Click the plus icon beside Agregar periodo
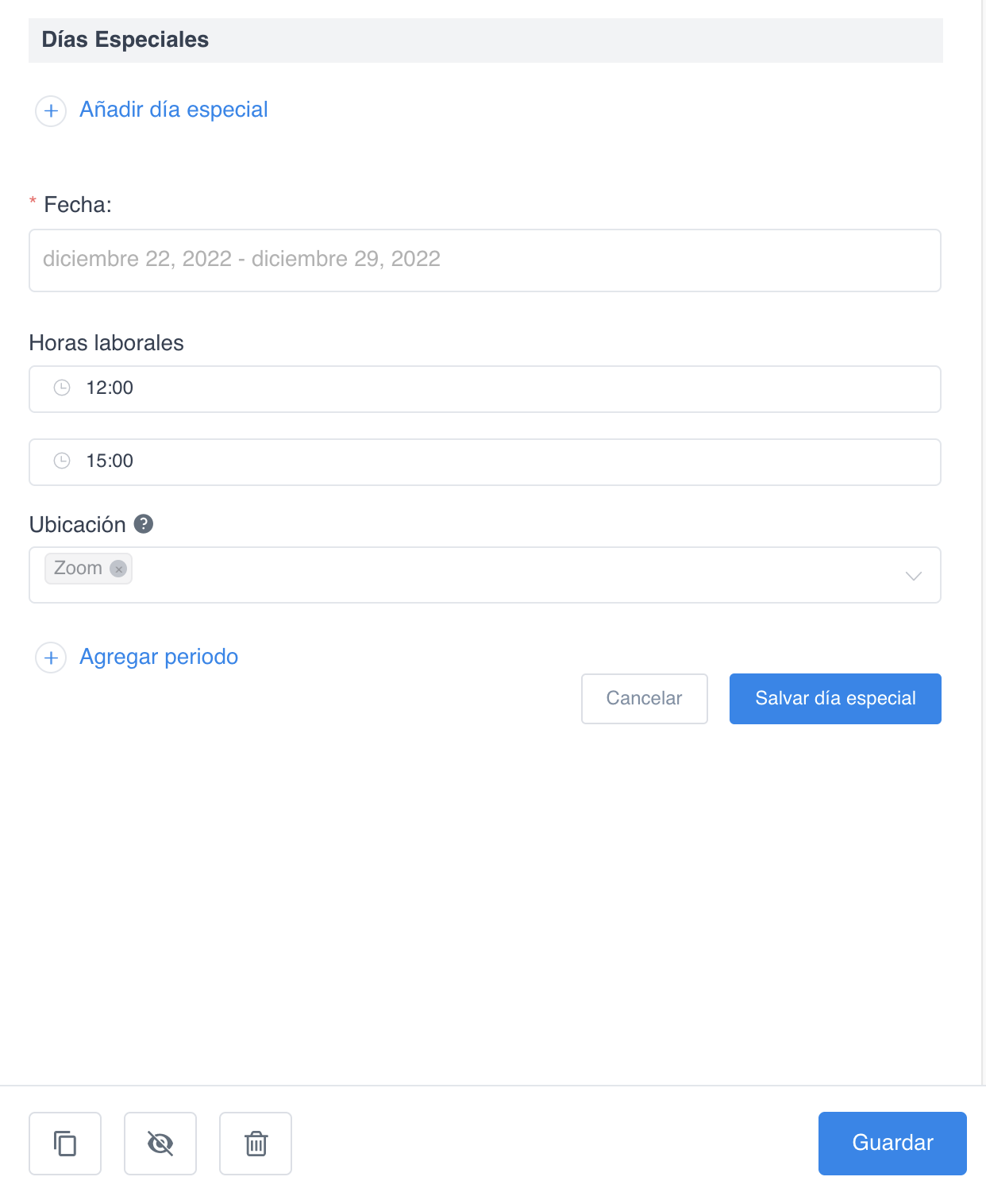Screen dimensions: 986x1196 pos(51,658)
